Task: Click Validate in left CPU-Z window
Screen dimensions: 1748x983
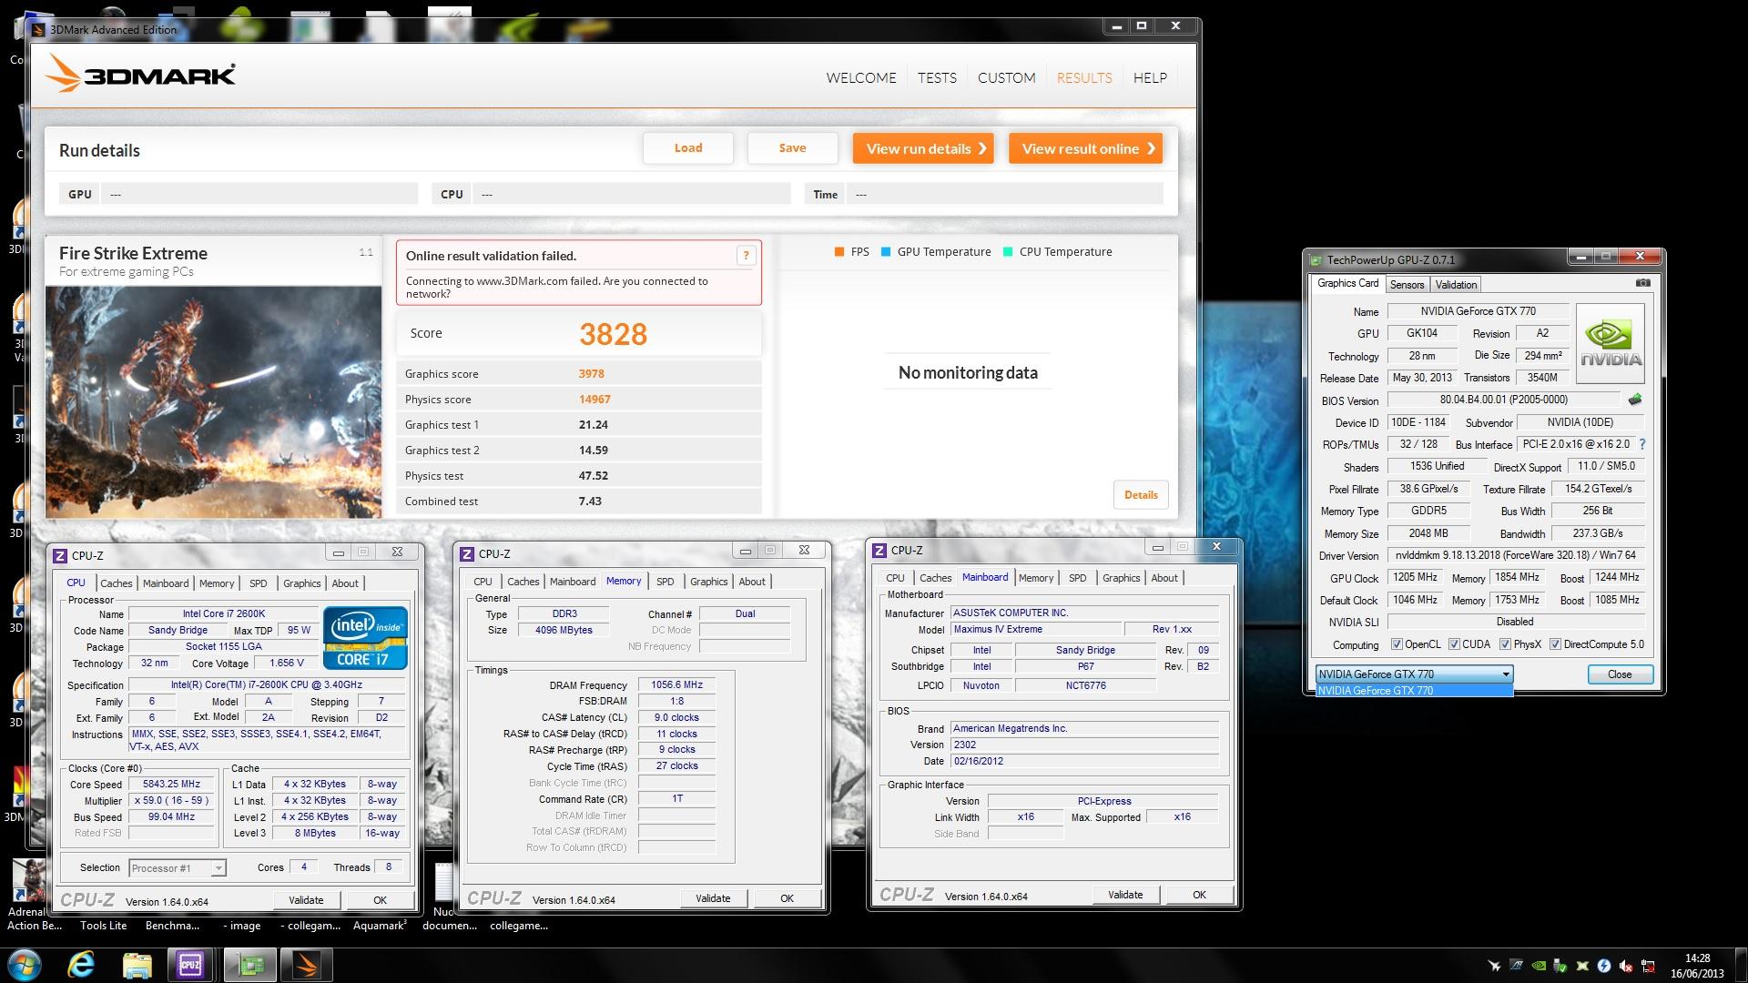Action: (306, 900)
